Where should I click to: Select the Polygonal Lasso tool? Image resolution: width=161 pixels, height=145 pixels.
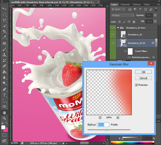pos(4,20)
